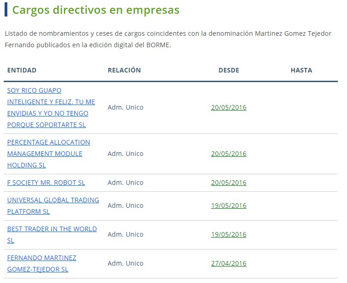Click the DESDE column header
The height and width of the screenshot is (283, 347).
[x=229, y=70]
